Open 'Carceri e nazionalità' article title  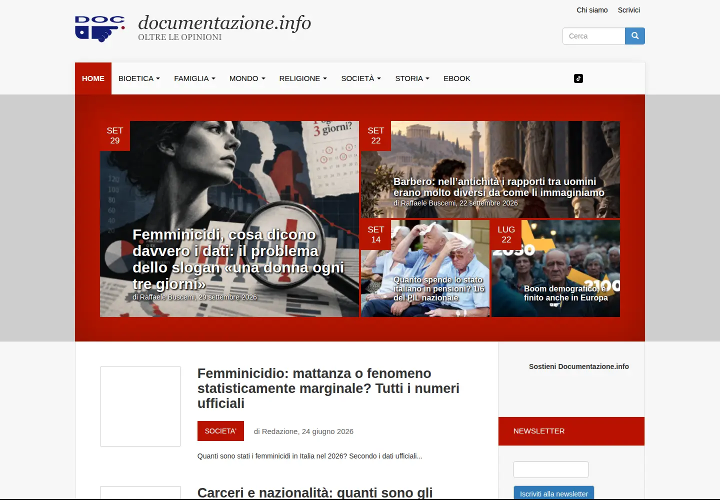(315, 492)
